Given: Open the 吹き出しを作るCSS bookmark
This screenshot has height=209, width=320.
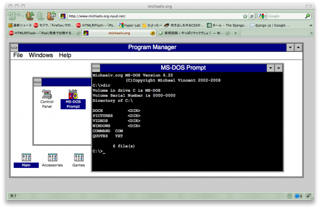Looking at the screenshot, I should 184,25.
